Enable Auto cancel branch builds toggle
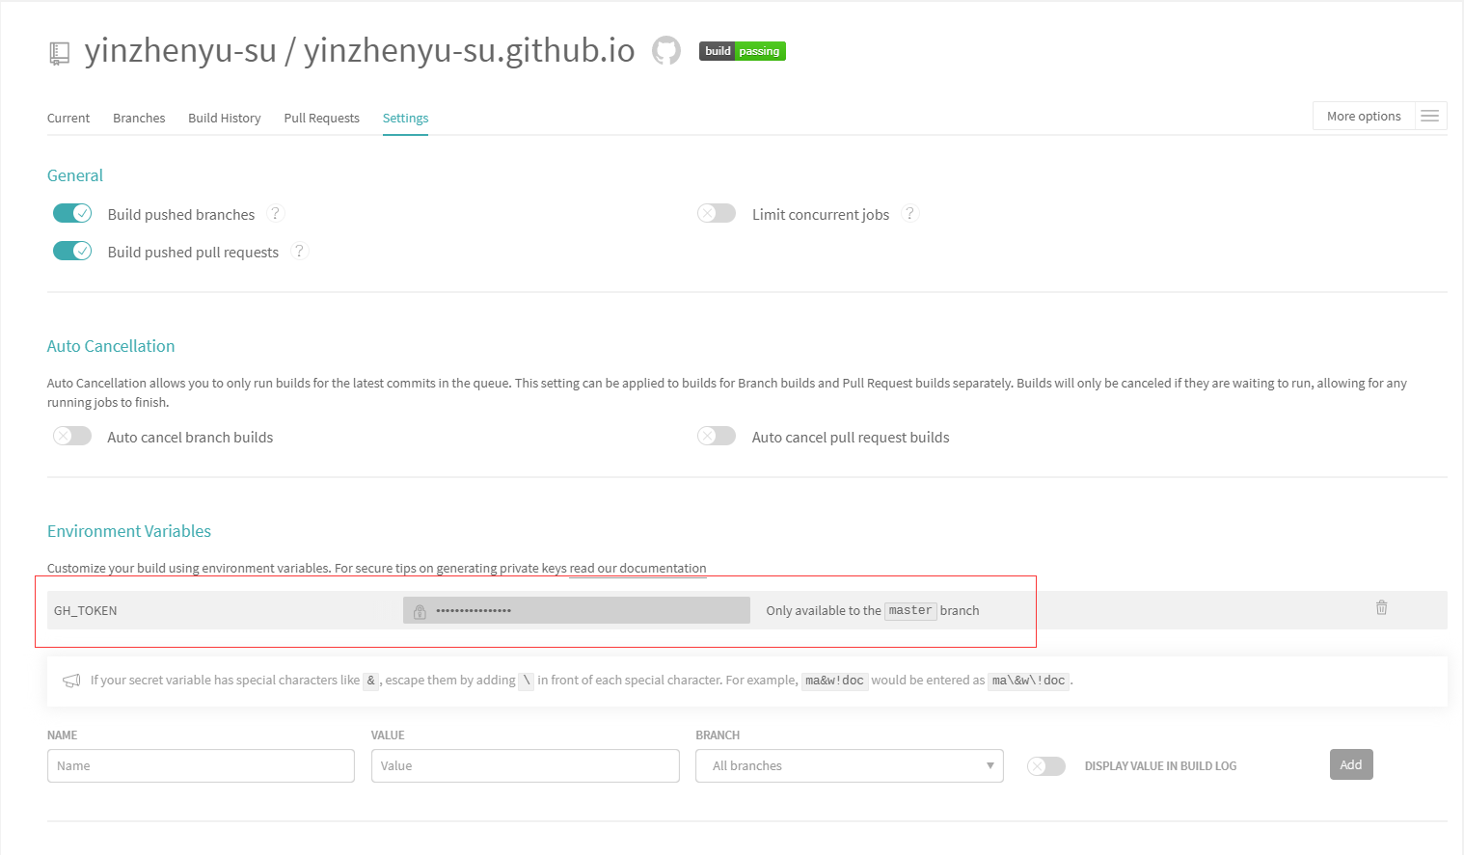 (x=72, y=436)
